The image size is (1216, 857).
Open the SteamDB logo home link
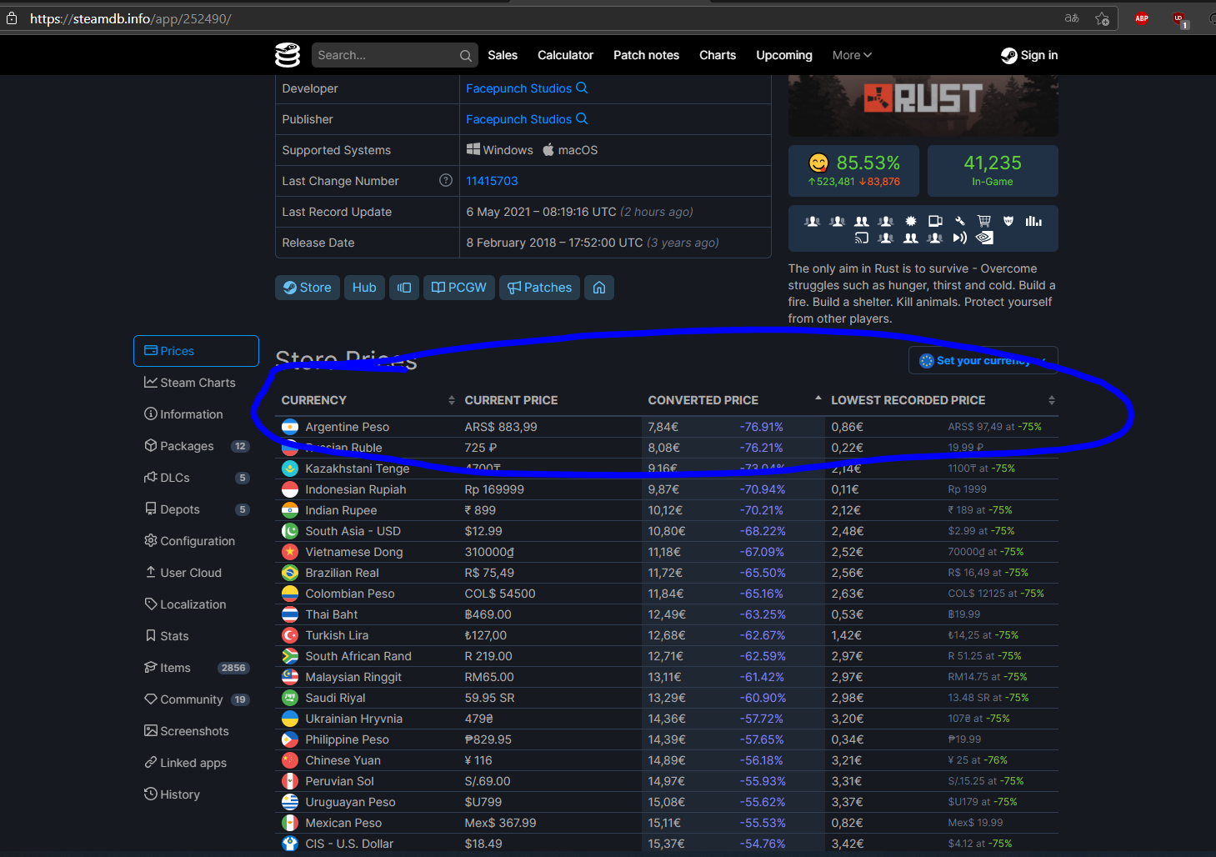(x=288, y=55)
